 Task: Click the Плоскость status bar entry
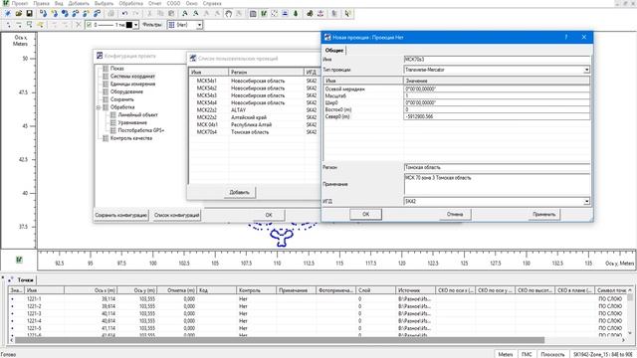(x=552, y=354)
